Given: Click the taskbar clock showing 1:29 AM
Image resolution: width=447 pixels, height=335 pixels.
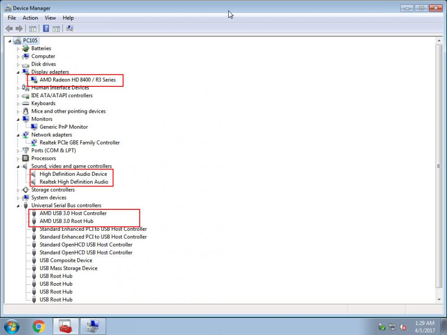Looking at the screenshot, I should click(x=425, y=327).
